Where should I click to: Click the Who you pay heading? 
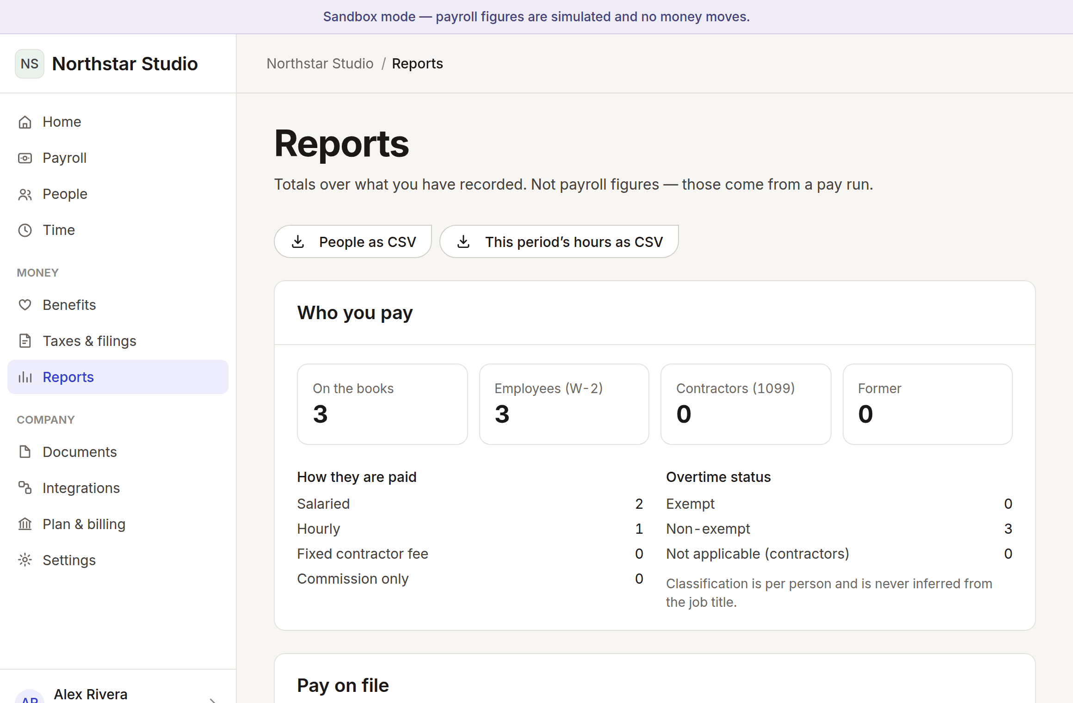point(355,313)
